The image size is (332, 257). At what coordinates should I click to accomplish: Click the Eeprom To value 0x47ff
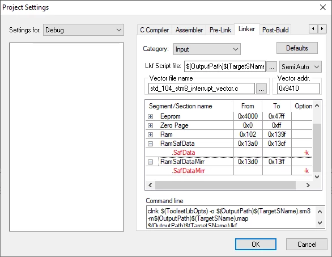(276, 116)
